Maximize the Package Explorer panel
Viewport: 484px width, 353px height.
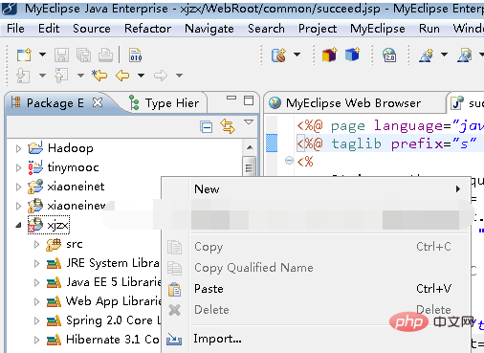tap(249, 100)
